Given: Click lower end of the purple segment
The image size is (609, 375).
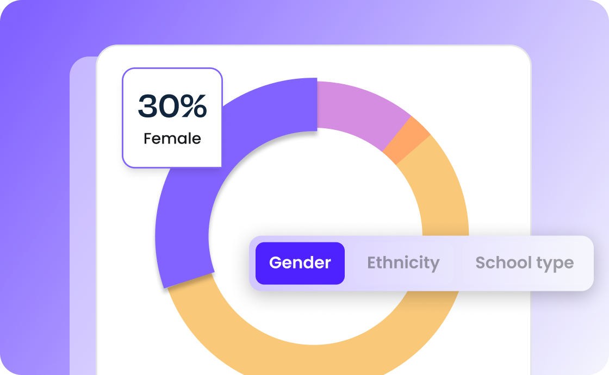Looking at the screenshot, I should (x=187, y=272).
